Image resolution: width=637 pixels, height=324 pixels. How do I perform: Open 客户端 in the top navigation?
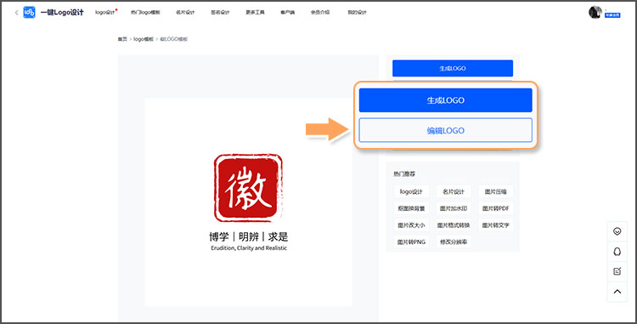click(288, 12)
